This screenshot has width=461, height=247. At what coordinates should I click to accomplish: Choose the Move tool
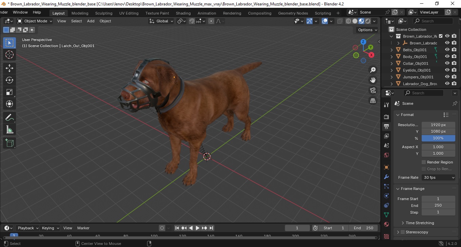(x=9, y=68)
